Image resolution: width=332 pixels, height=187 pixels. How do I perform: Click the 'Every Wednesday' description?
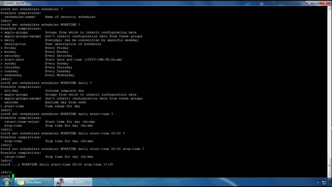coord(60,75)
